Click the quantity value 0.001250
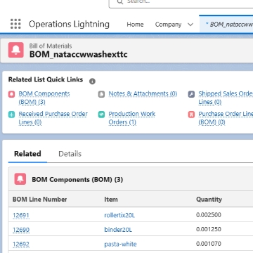 click(x=209, y=229)
